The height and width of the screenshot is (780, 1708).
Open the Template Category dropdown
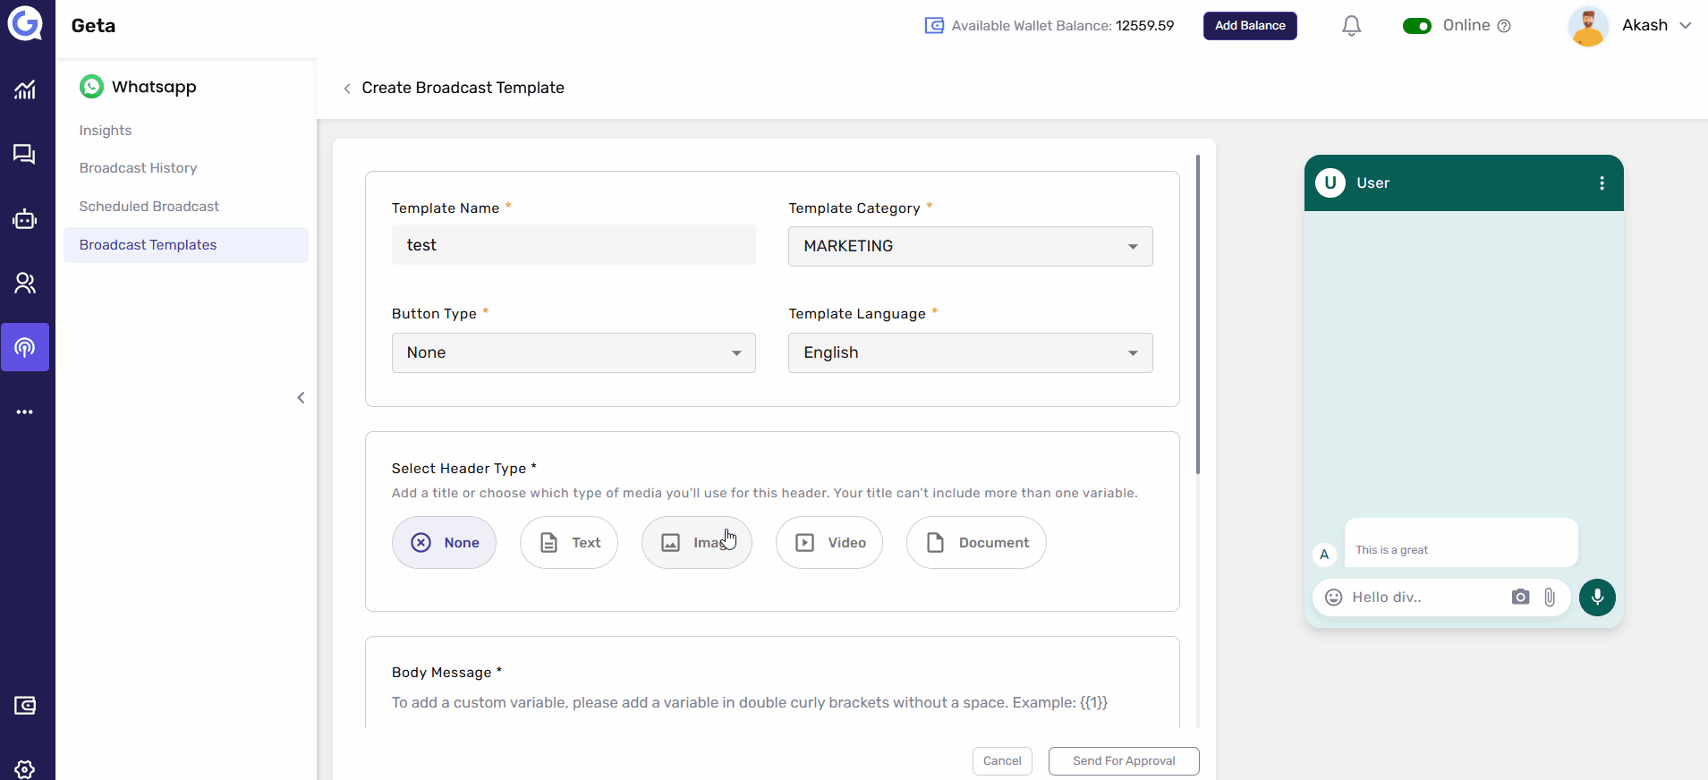tap(970, 246)
